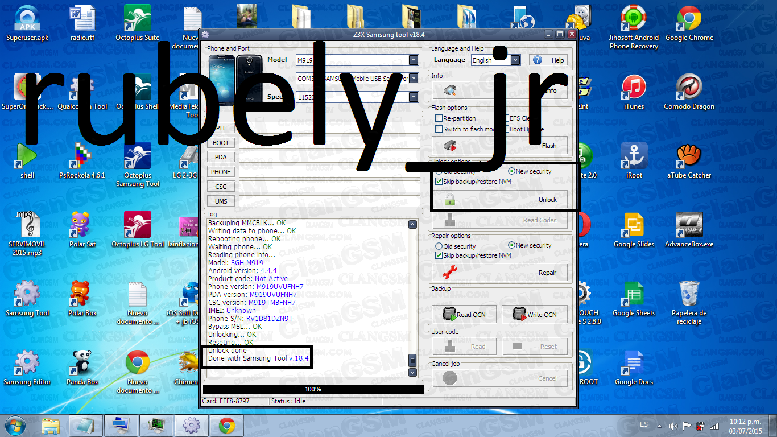Click the UMS file button

(221, 201)
